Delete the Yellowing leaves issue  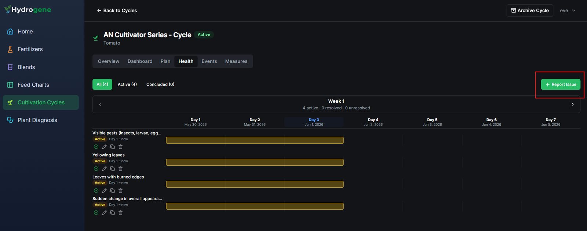pos(120,169)
